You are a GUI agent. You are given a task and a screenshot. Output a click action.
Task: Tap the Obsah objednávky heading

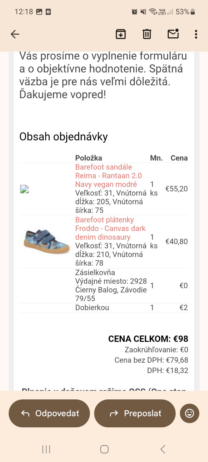tap(64, 137)
